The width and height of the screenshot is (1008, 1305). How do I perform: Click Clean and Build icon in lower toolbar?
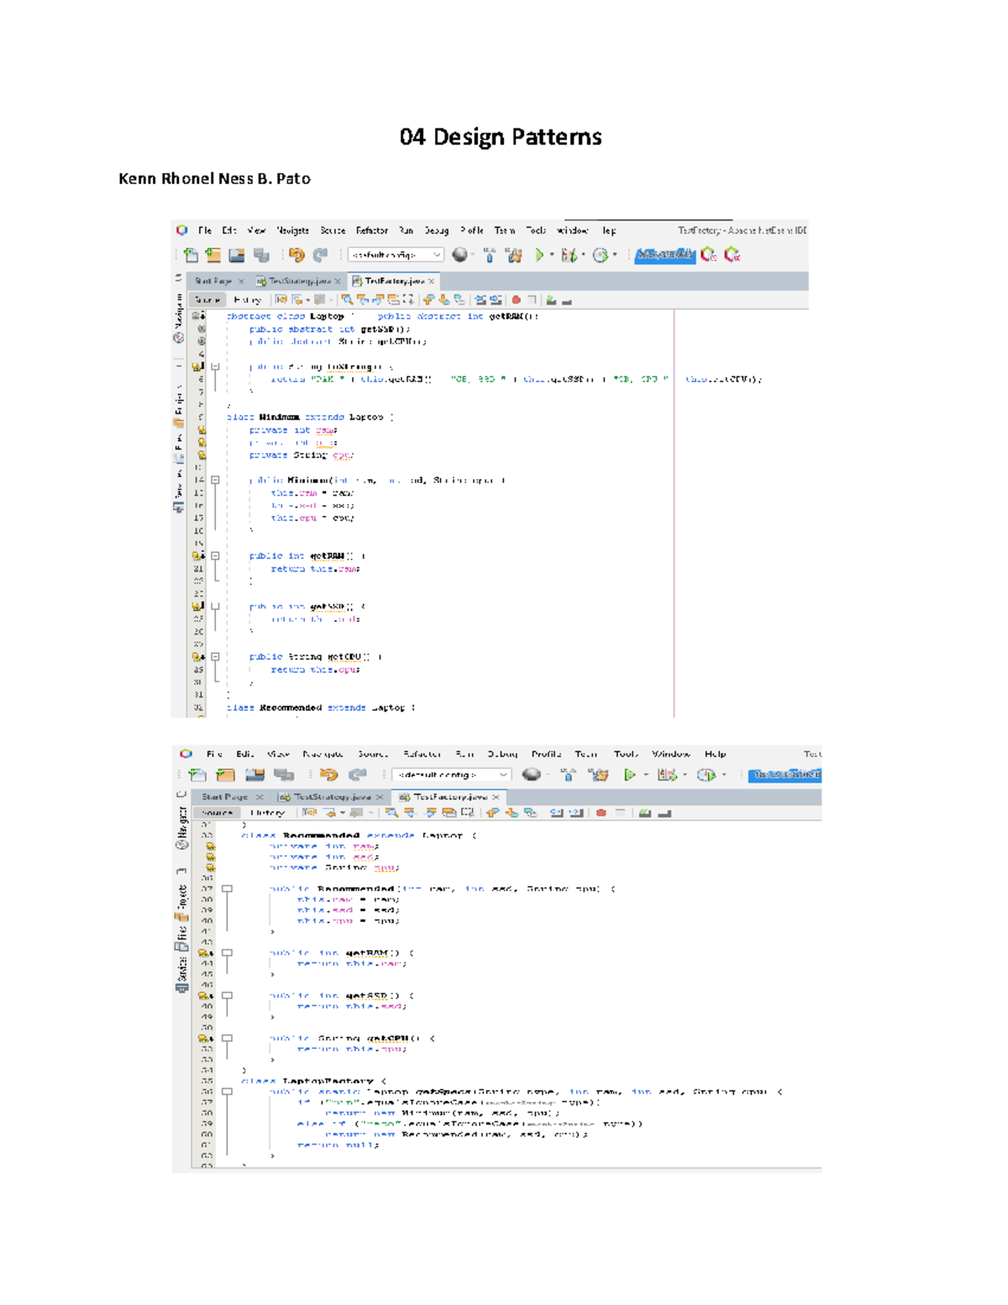(x=599, y=775)
